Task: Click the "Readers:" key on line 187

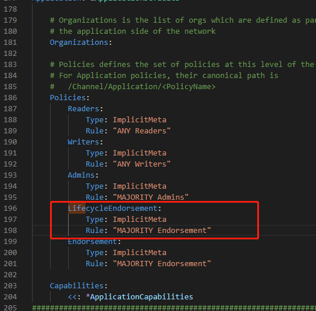Action: click(85, 109)
